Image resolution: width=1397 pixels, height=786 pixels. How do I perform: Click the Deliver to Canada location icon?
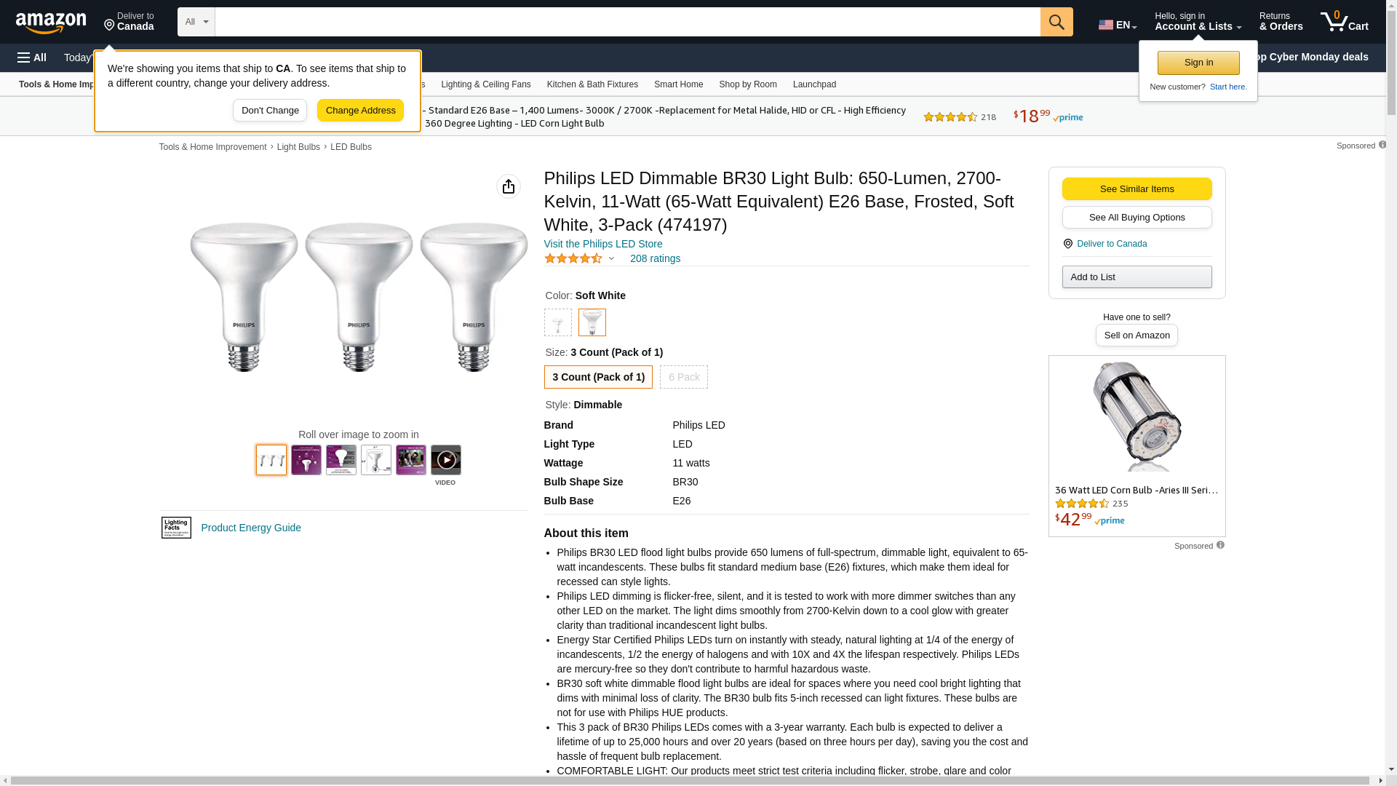[x=1067, y=244]
